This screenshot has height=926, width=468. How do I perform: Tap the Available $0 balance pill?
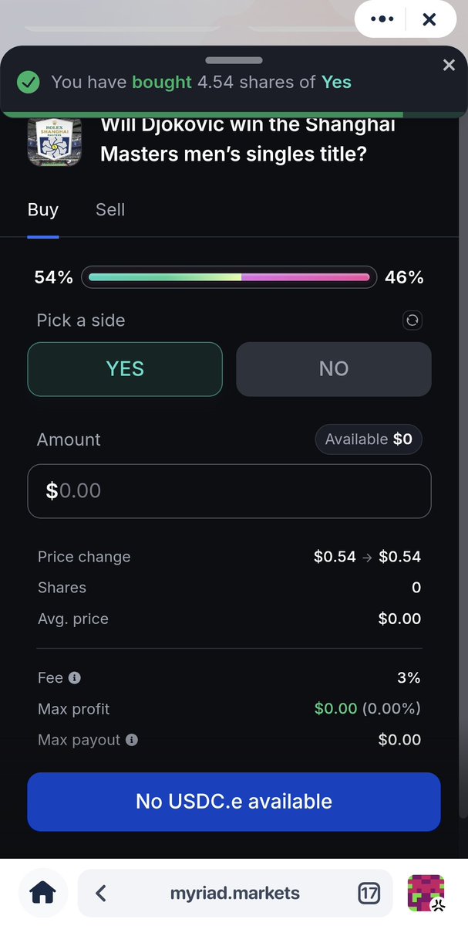(x=369, y=439)
